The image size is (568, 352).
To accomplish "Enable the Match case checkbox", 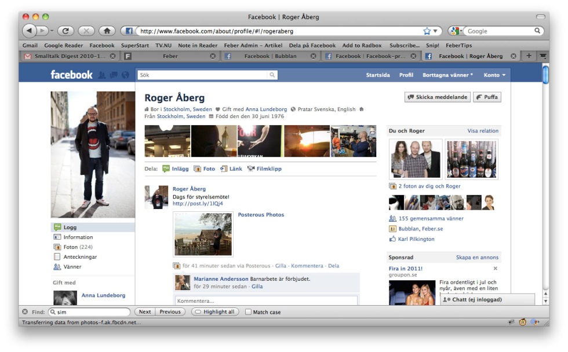I will point(248,312).
